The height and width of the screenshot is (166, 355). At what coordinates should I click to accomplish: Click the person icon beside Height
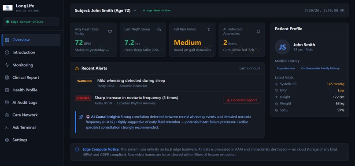click(x=276, y=97)
